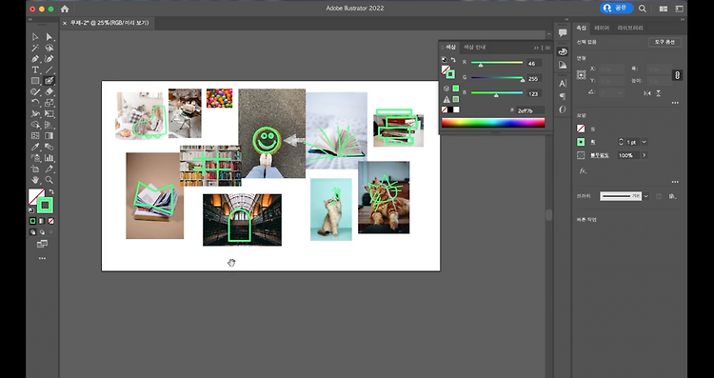Image resolution: width=714 pixels, height=378 pixels.
Task: Open Edit Toolbar three dots
Action: click(42, 258)
